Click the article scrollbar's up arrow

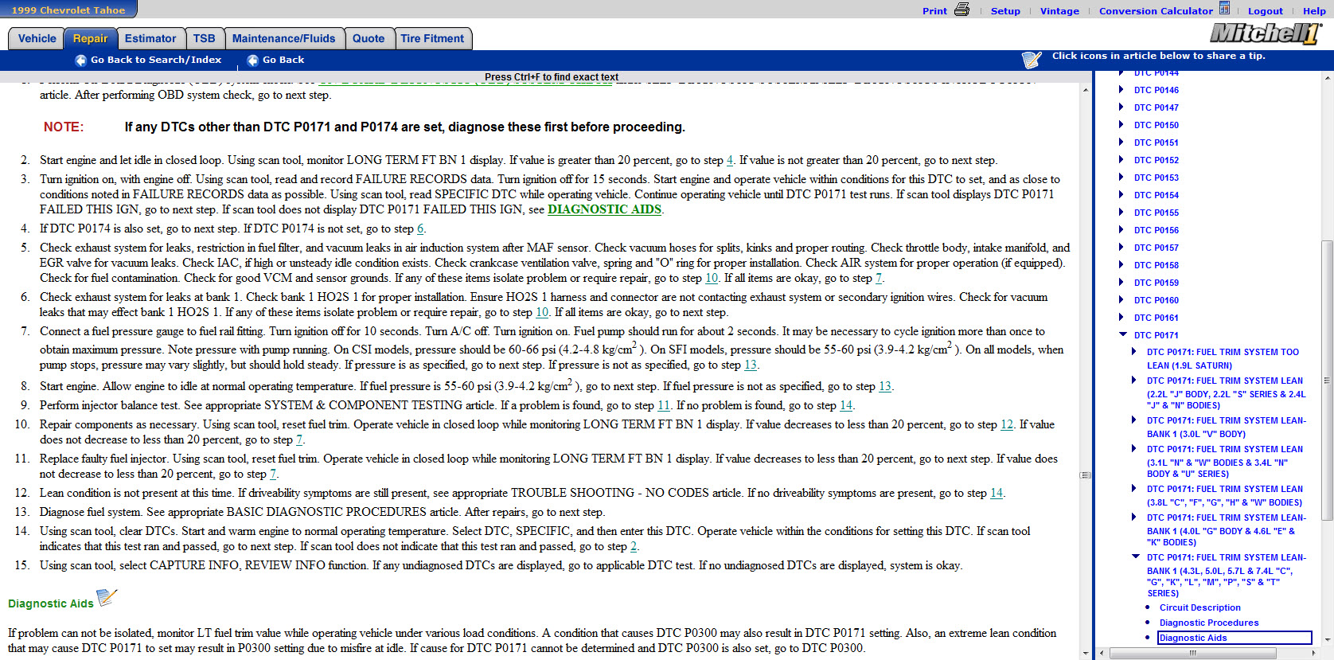(x=1086, y=91)
